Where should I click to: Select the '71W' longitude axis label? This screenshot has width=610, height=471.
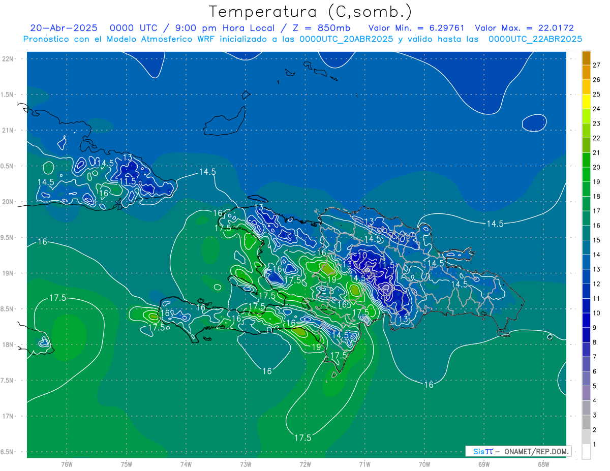(x=364, y=464)
